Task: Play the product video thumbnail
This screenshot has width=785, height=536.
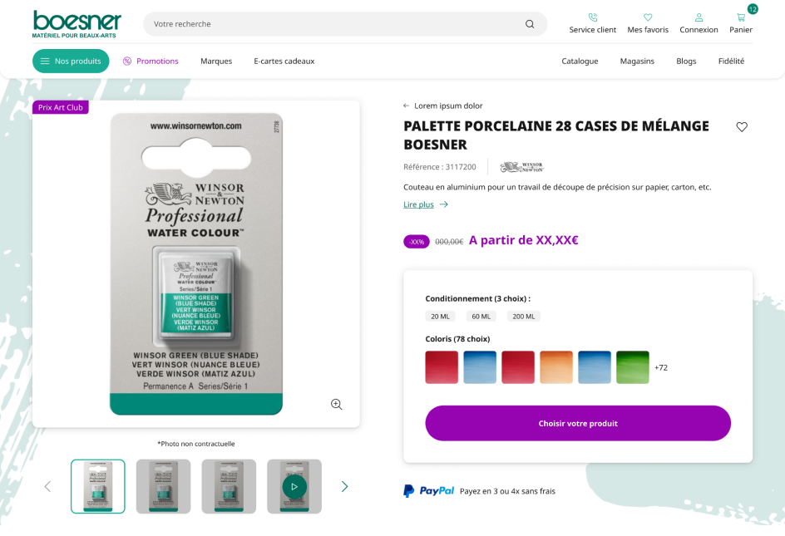Action: click(294, 486)
